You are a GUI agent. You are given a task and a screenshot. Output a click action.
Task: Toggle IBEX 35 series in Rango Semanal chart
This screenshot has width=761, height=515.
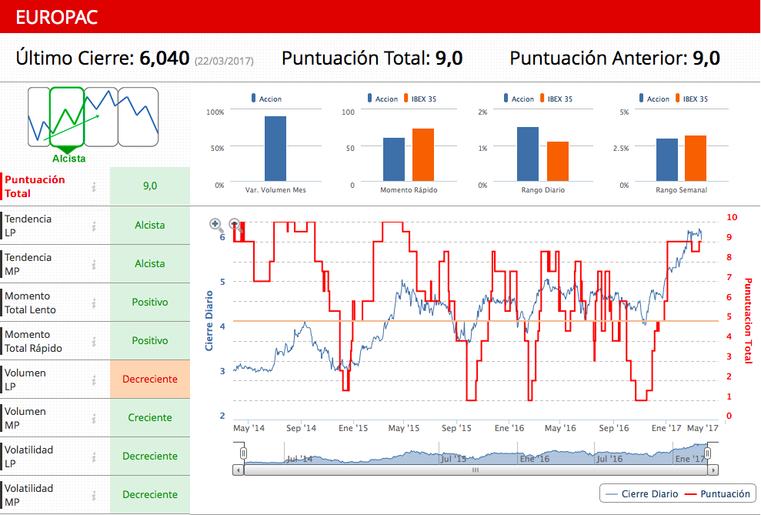[x=692, y=99]
